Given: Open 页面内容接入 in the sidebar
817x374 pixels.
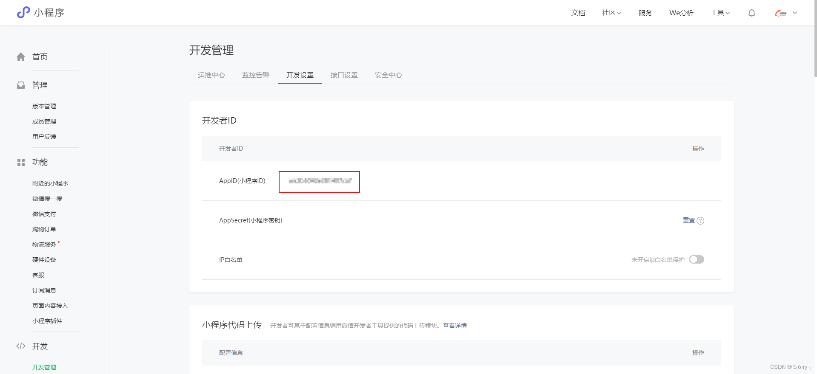Looking at the screenshot, I should click(50, 306).
